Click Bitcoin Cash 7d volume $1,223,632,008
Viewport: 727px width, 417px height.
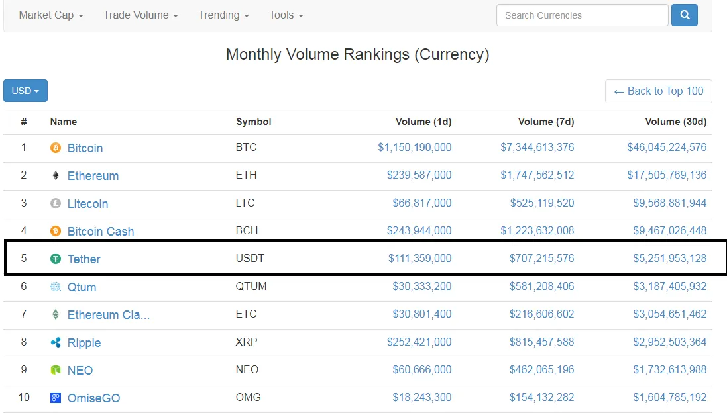click(537, 231)
